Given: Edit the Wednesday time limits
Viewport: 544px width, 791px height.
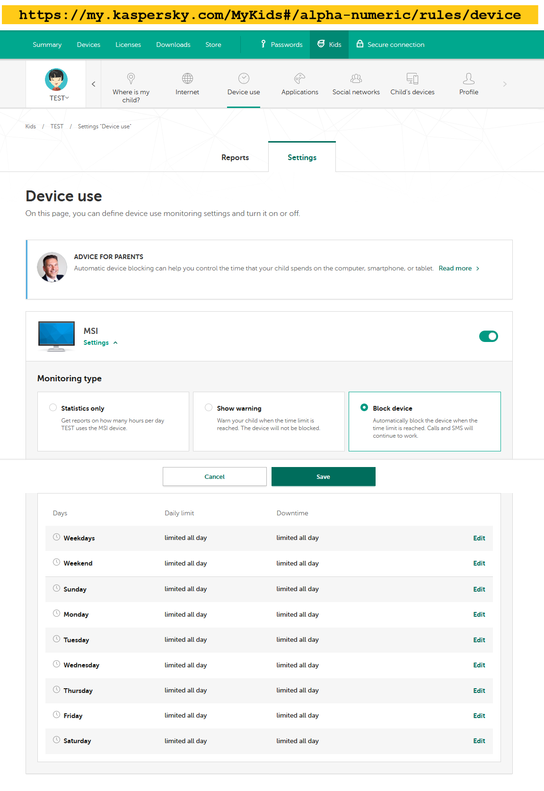Looking at the screenshot, I should pyautogui.click(x=479, y=665).
